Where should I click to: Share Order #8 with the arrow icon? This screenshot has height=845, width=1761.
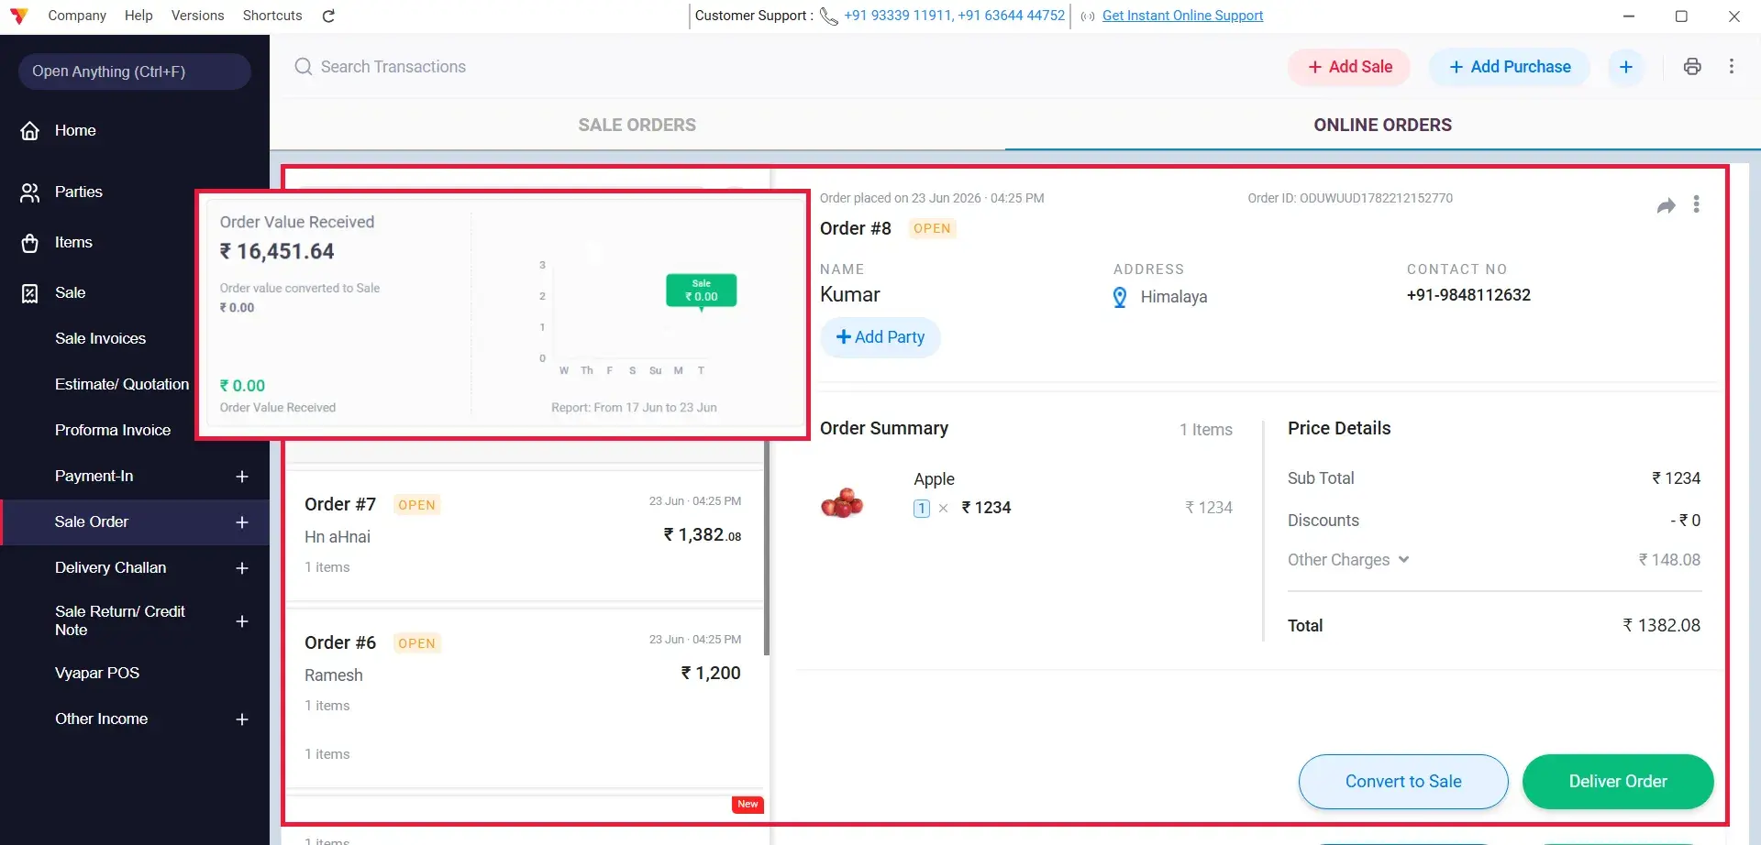(1667, 205)
